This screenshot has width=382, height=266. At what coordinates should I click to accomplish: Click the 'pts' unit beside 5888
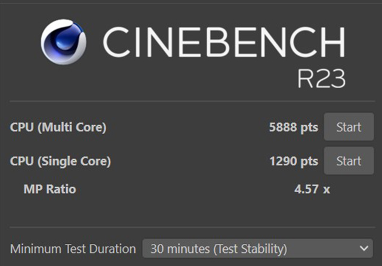309,127
